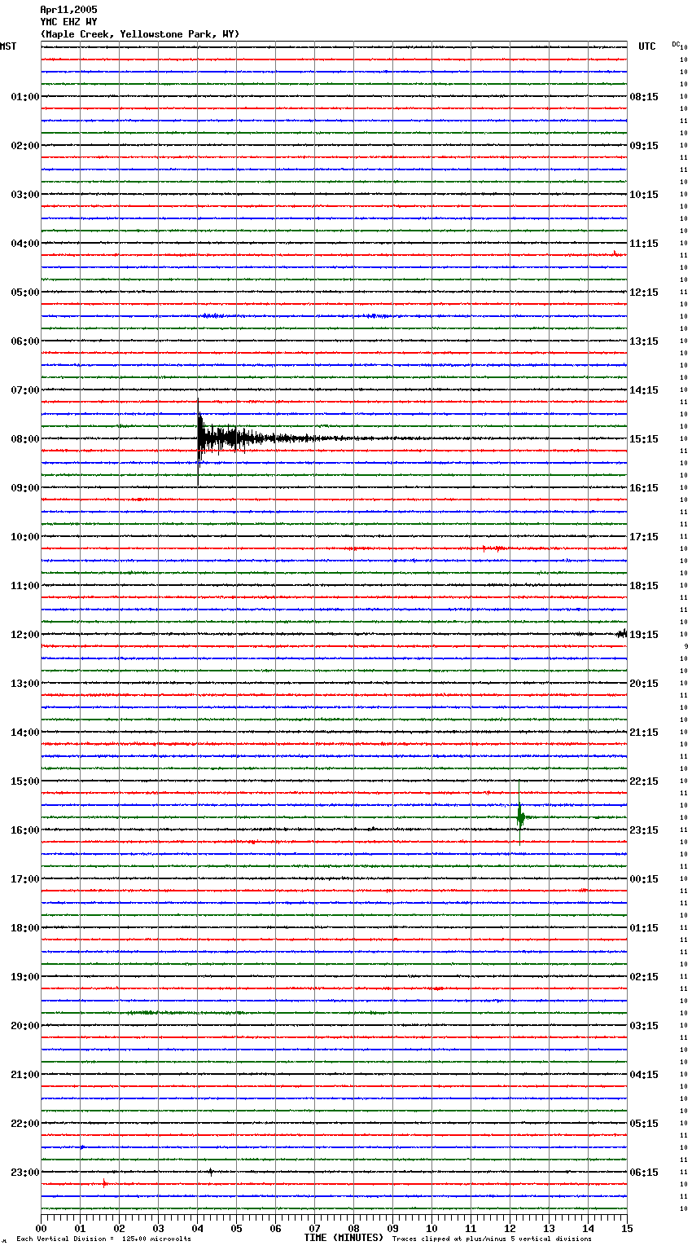Click the date header "Apr11,2005"
692x1250 pixels.
point(68,10)
